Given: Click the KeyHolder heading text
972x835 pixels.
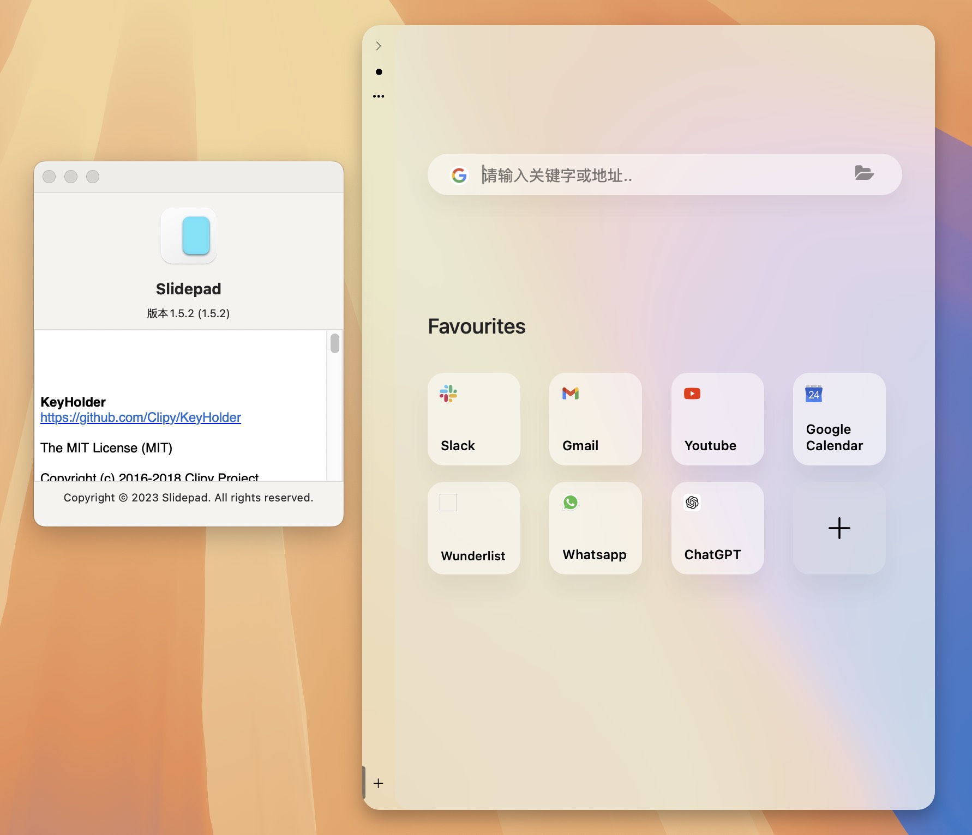Looking at the screenshot, I should click(73, 402).
